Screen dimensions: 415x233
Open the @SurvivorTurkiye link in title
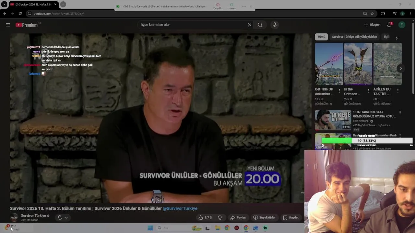coord(180,209)
